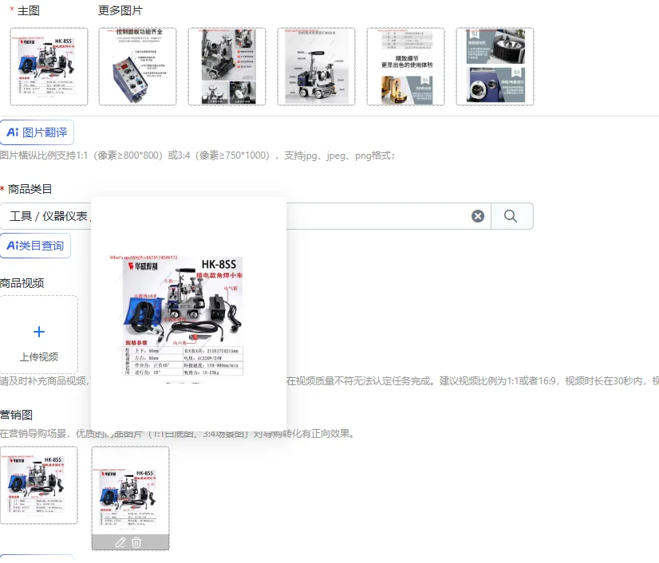This screenshot has height=563, width=659.
Task: Click the magnifier search icon for 商品类目
Action: 511,216
